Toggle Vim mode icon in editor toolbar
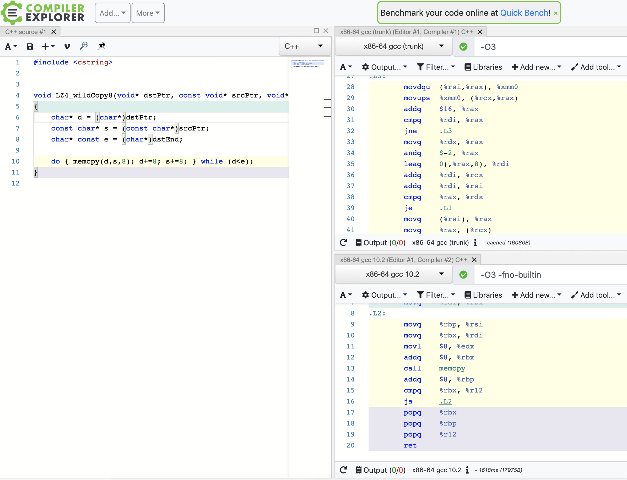The image size is (627, 480). [67, 46]
